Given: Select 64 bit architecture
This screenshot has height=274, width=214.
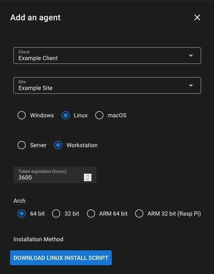Looking at the screenshot, I should coord(22,213).
